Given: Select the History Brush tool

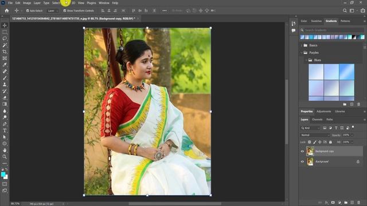Looking at the screenshot, I should [5, 91].
